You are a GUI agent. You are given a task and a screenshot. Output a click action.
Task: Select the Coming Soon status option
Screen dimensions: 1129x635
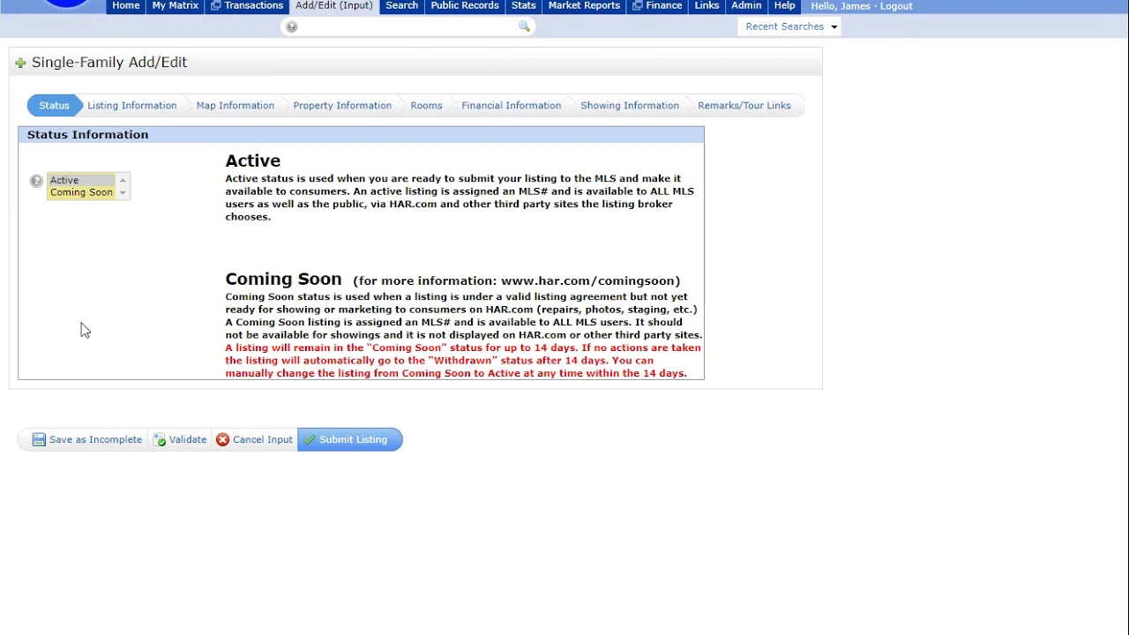tap(81, 192)
